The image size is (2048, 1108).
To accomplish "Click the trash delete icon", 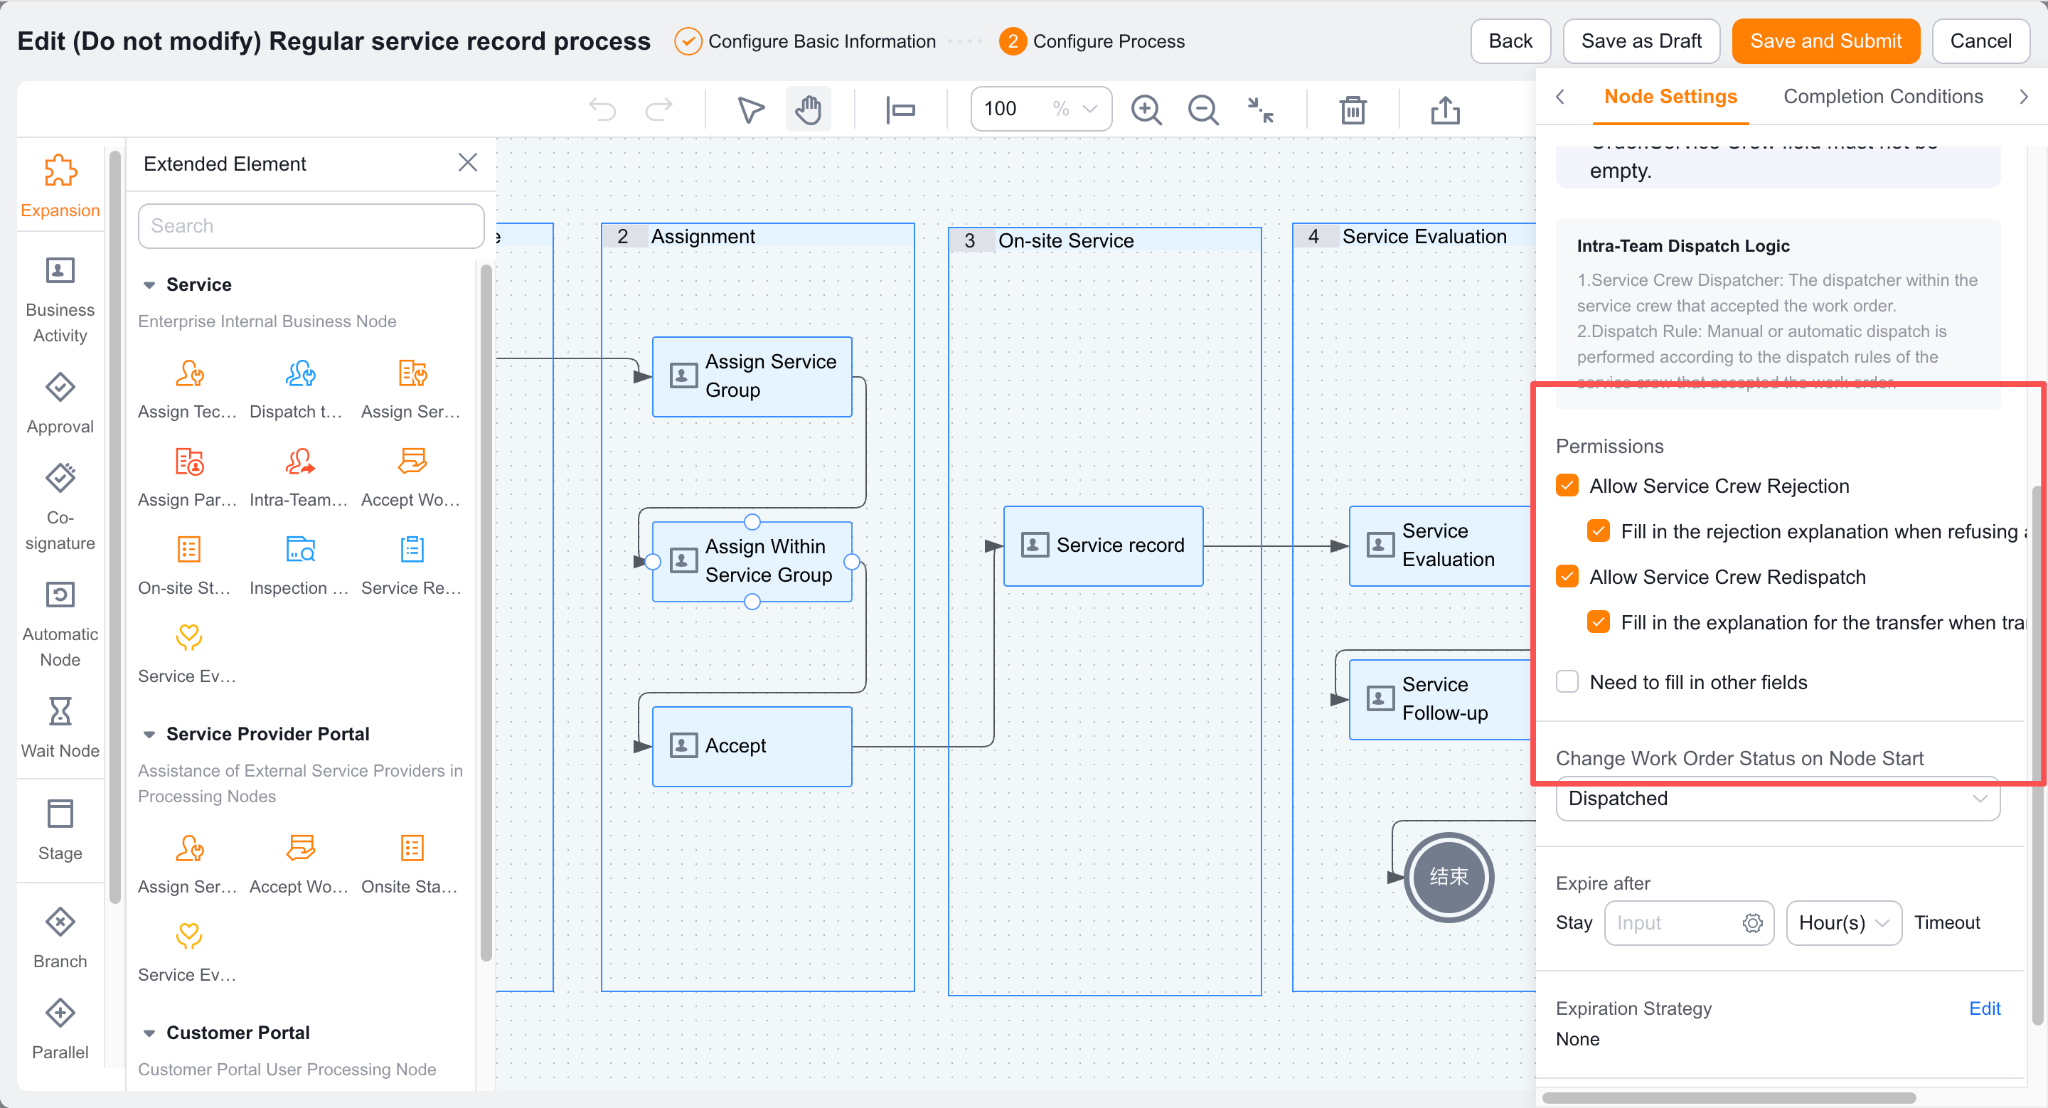I will pos(1353,109).
